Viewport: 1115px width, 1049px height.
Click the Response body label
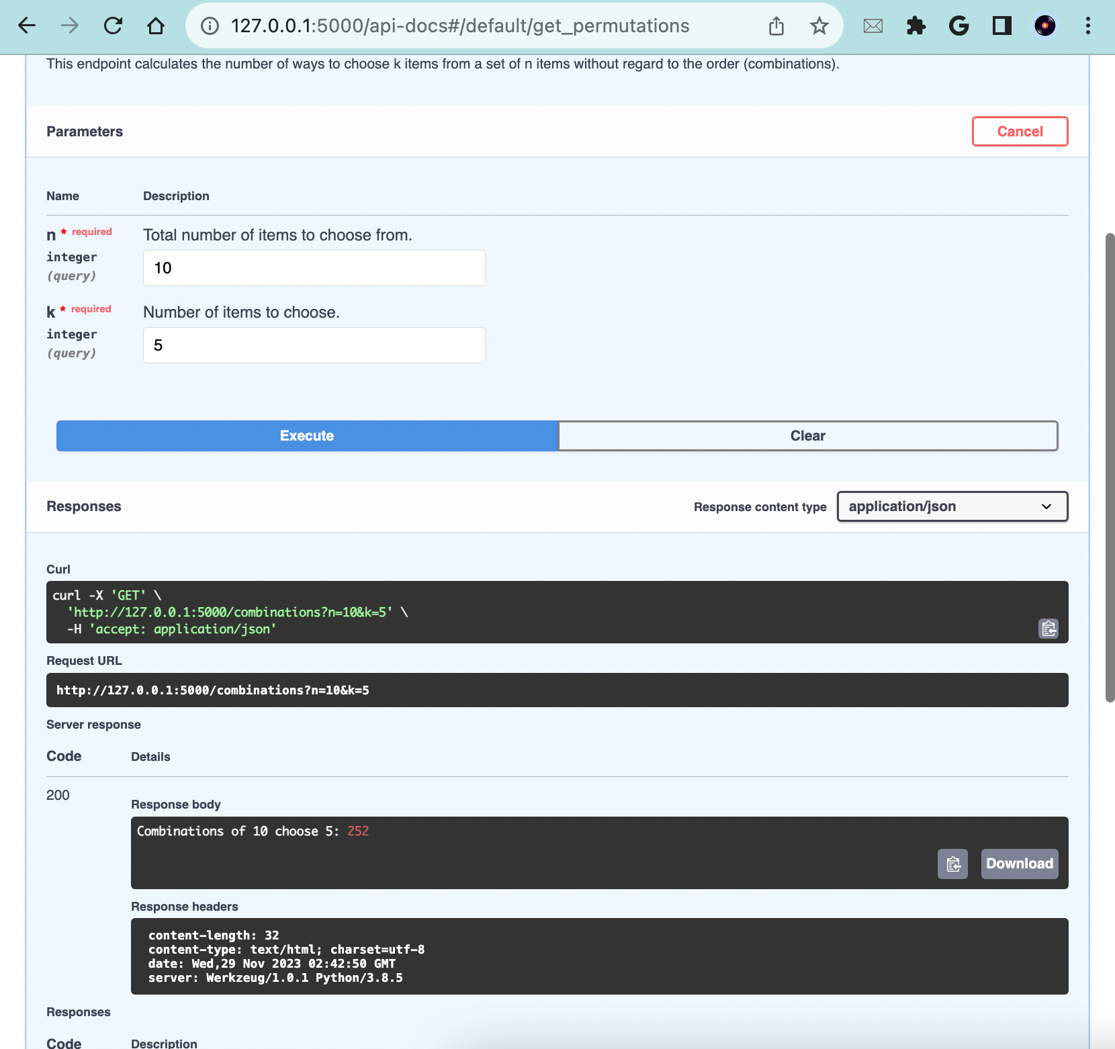click(x=176, y=805)
